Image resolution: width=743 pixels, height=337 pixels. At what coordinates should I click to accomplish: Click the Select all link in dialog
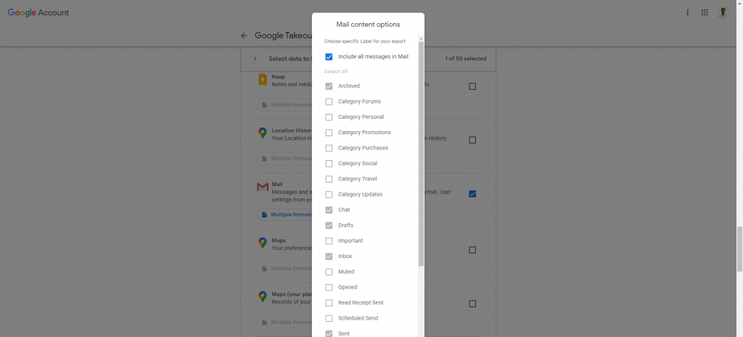tap(335, 72)
